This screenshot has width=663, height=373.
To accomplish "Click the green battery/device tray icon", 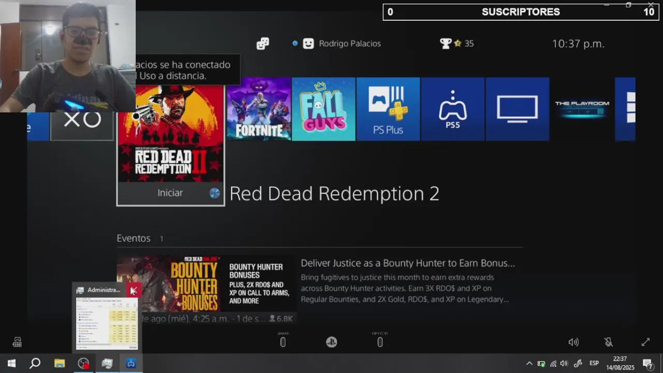I will point(541,363).
